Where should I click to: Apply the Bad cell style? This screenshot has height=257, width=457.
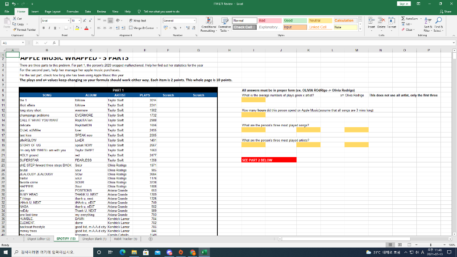pyautogui.click(x=270, y=21)
